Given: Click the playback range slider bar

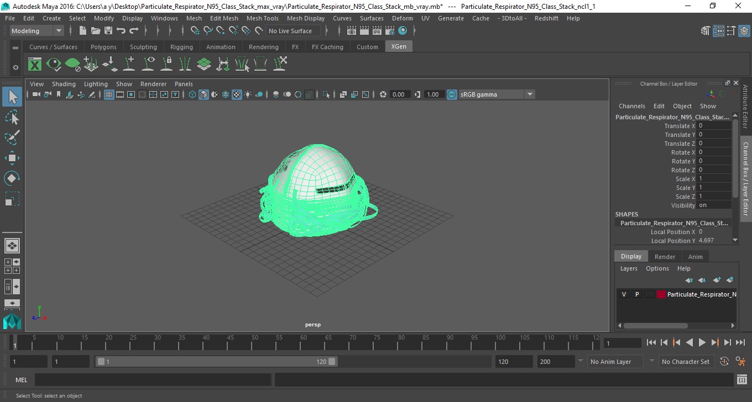Looking at the screenshot, I should coord(216,362).
